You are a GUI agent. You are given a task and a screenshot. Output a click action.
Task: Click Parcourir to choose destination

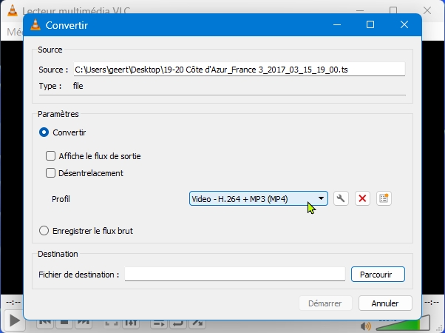click(378, 275)
